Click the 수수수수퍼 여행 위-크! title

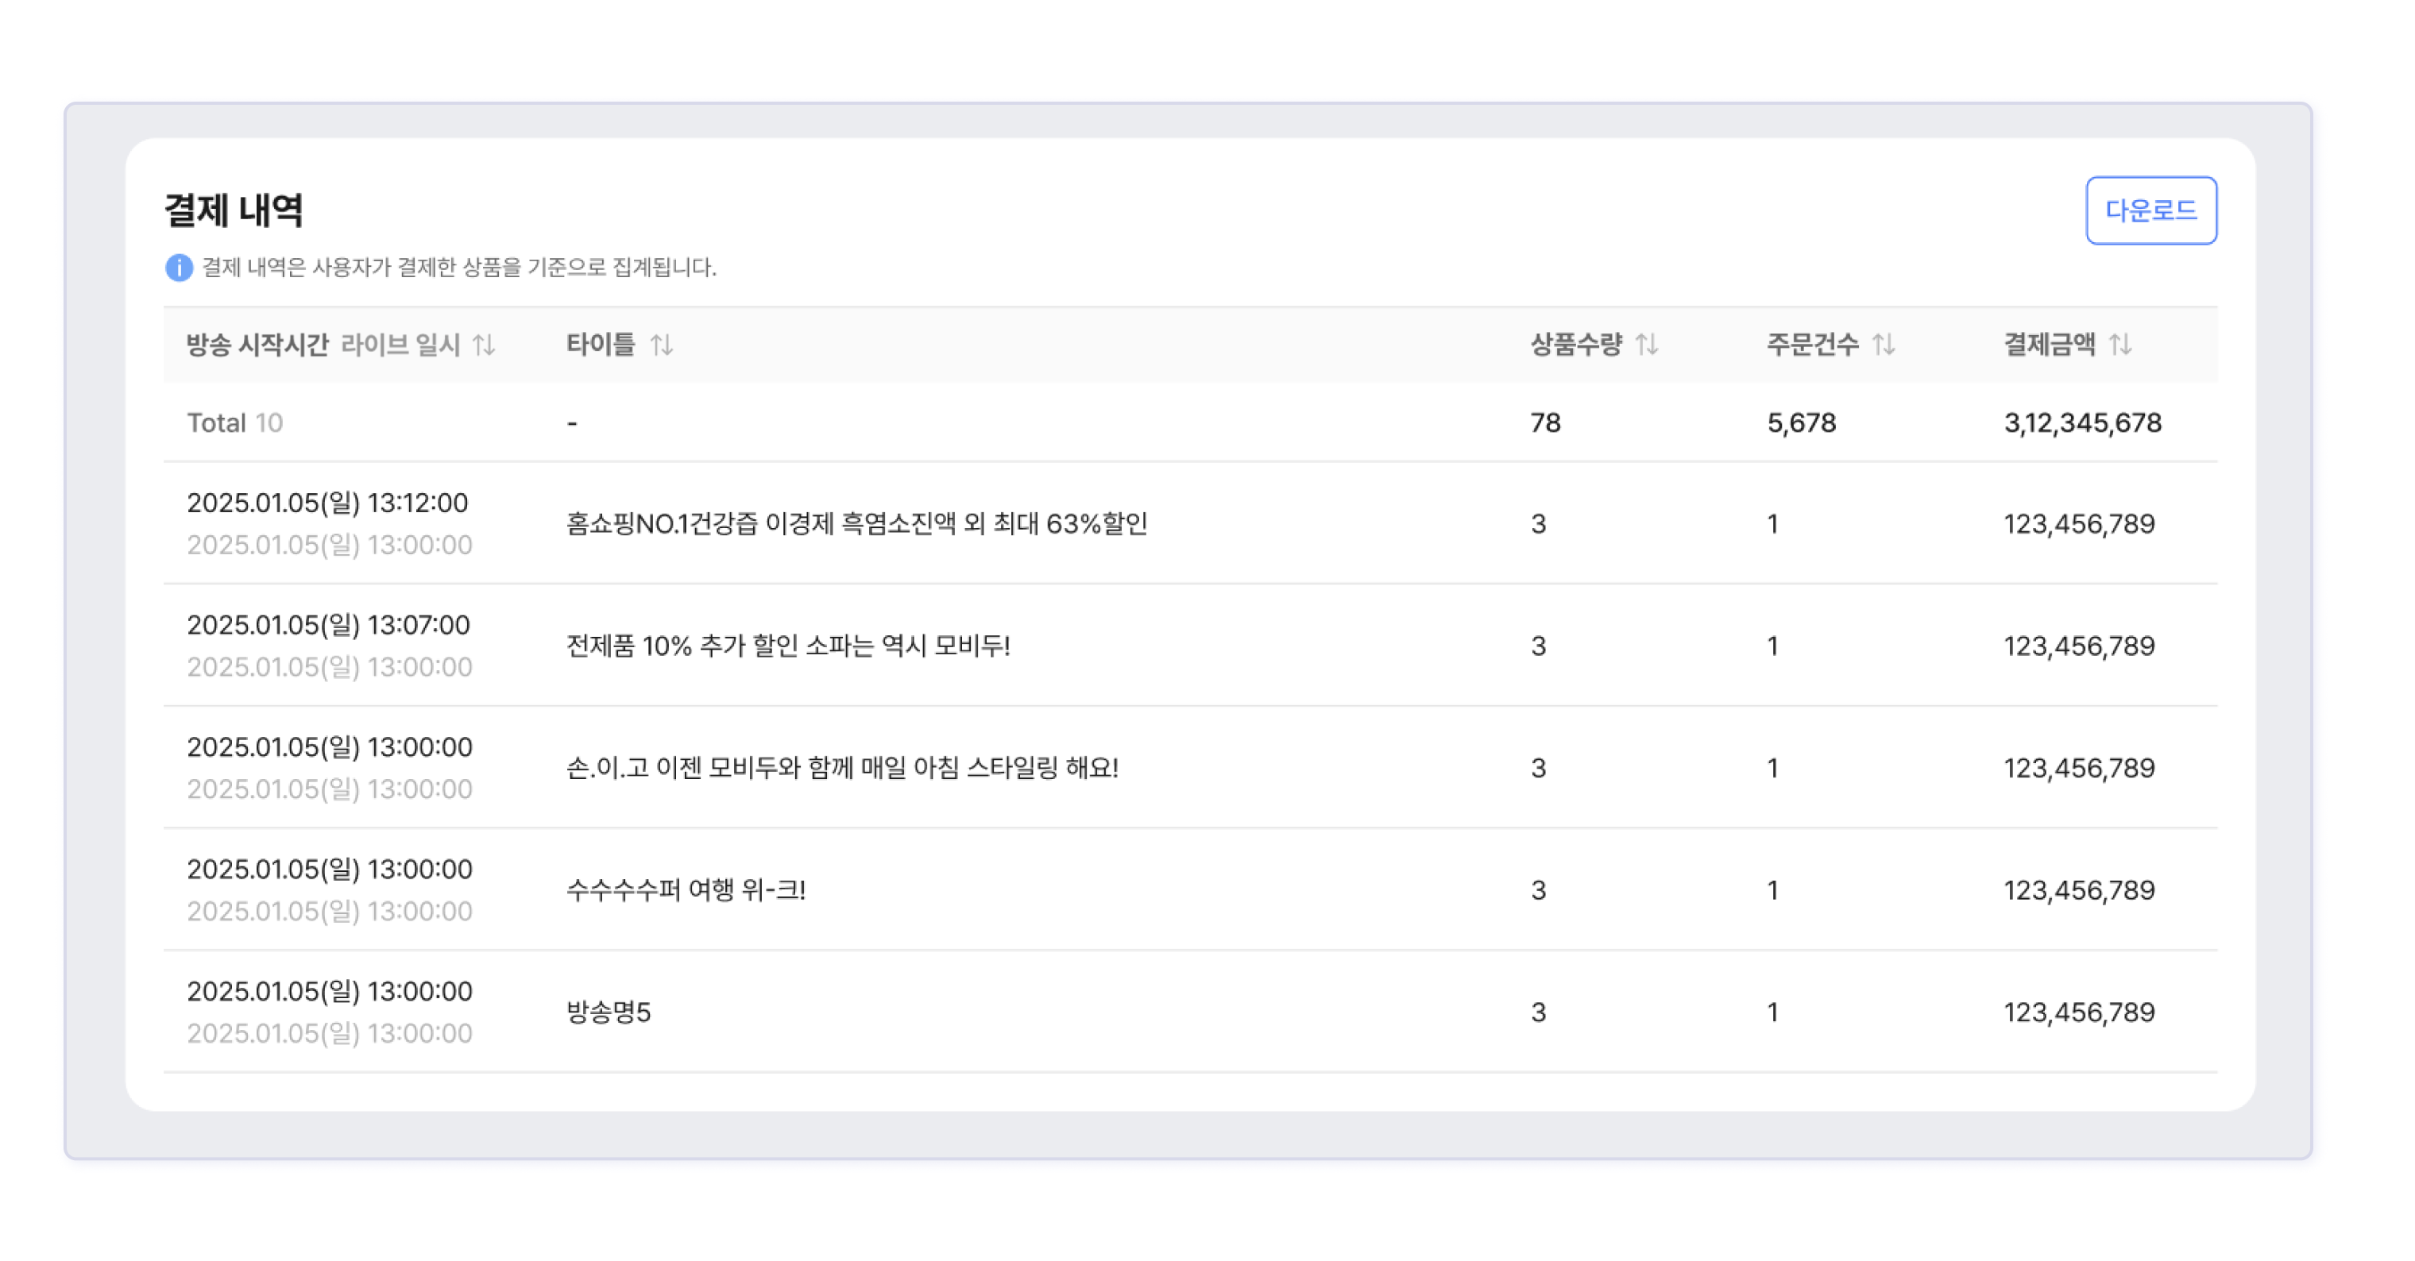pos(686,890)
